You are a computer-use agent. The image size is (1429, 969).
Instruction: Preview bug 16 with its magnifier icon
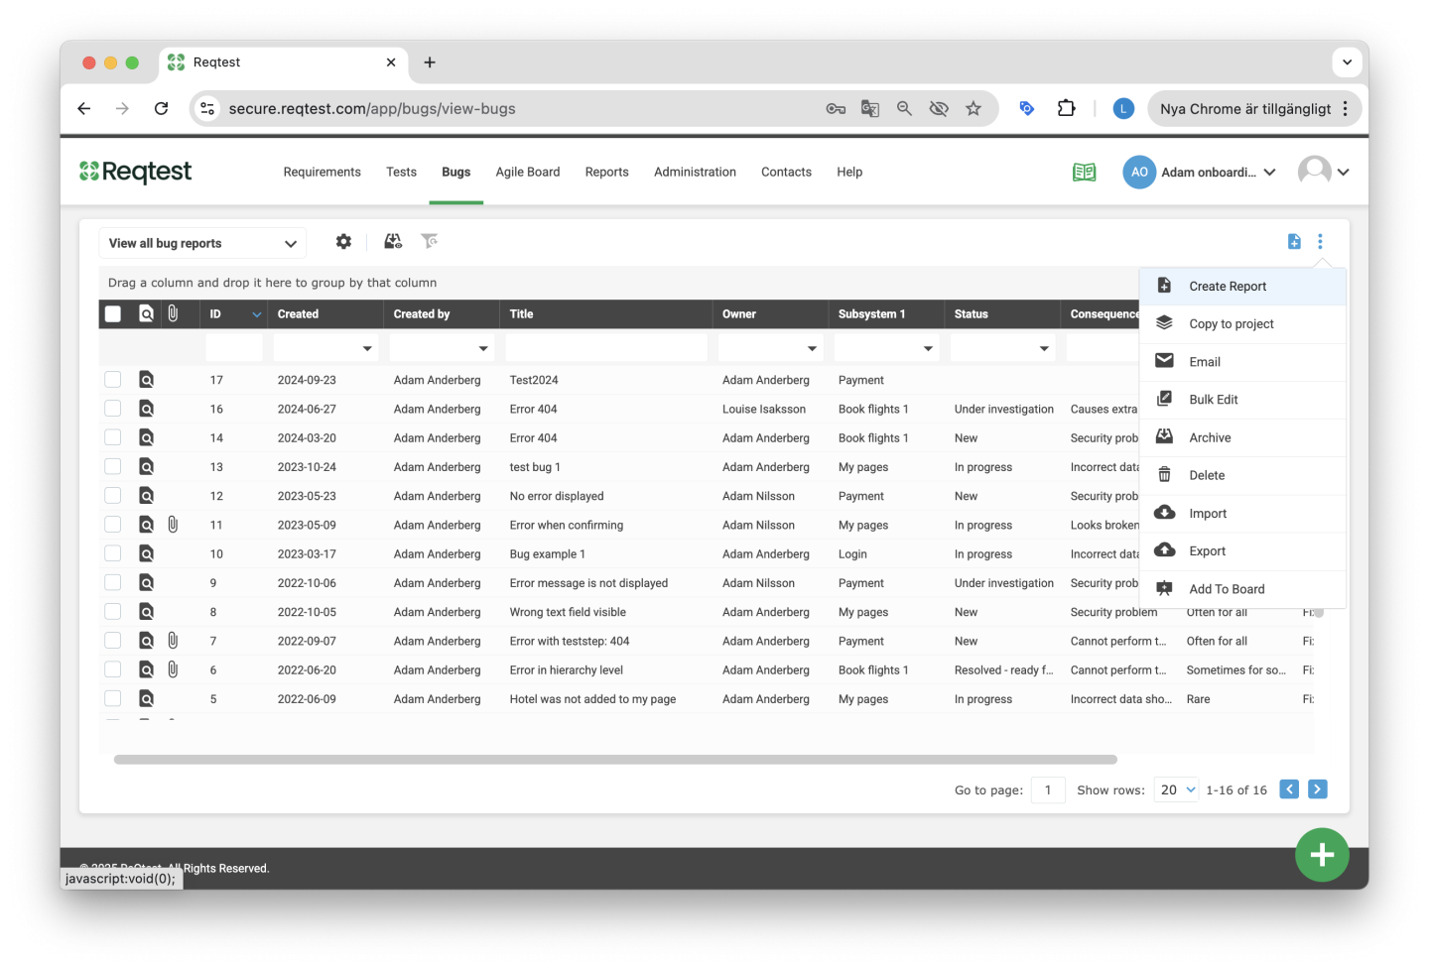(x=146, y=409)
